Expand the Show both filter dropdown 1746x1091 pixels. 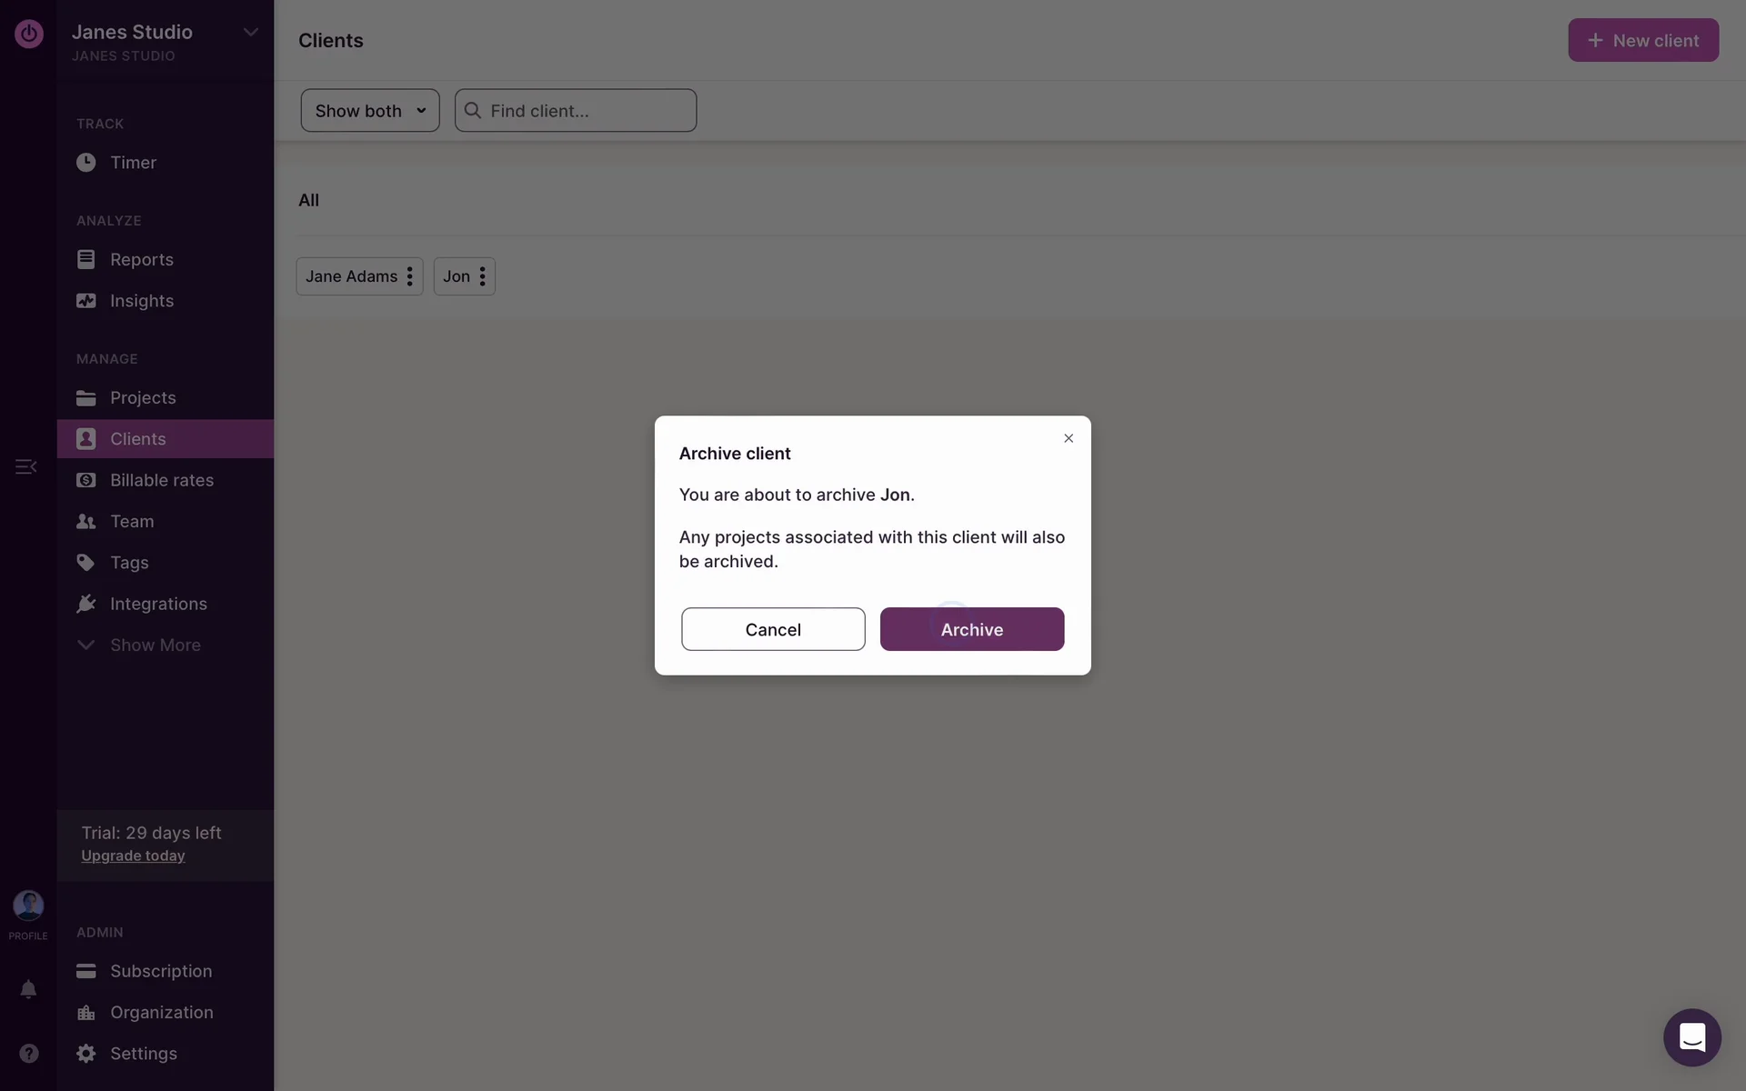click(x=369, y=111)
